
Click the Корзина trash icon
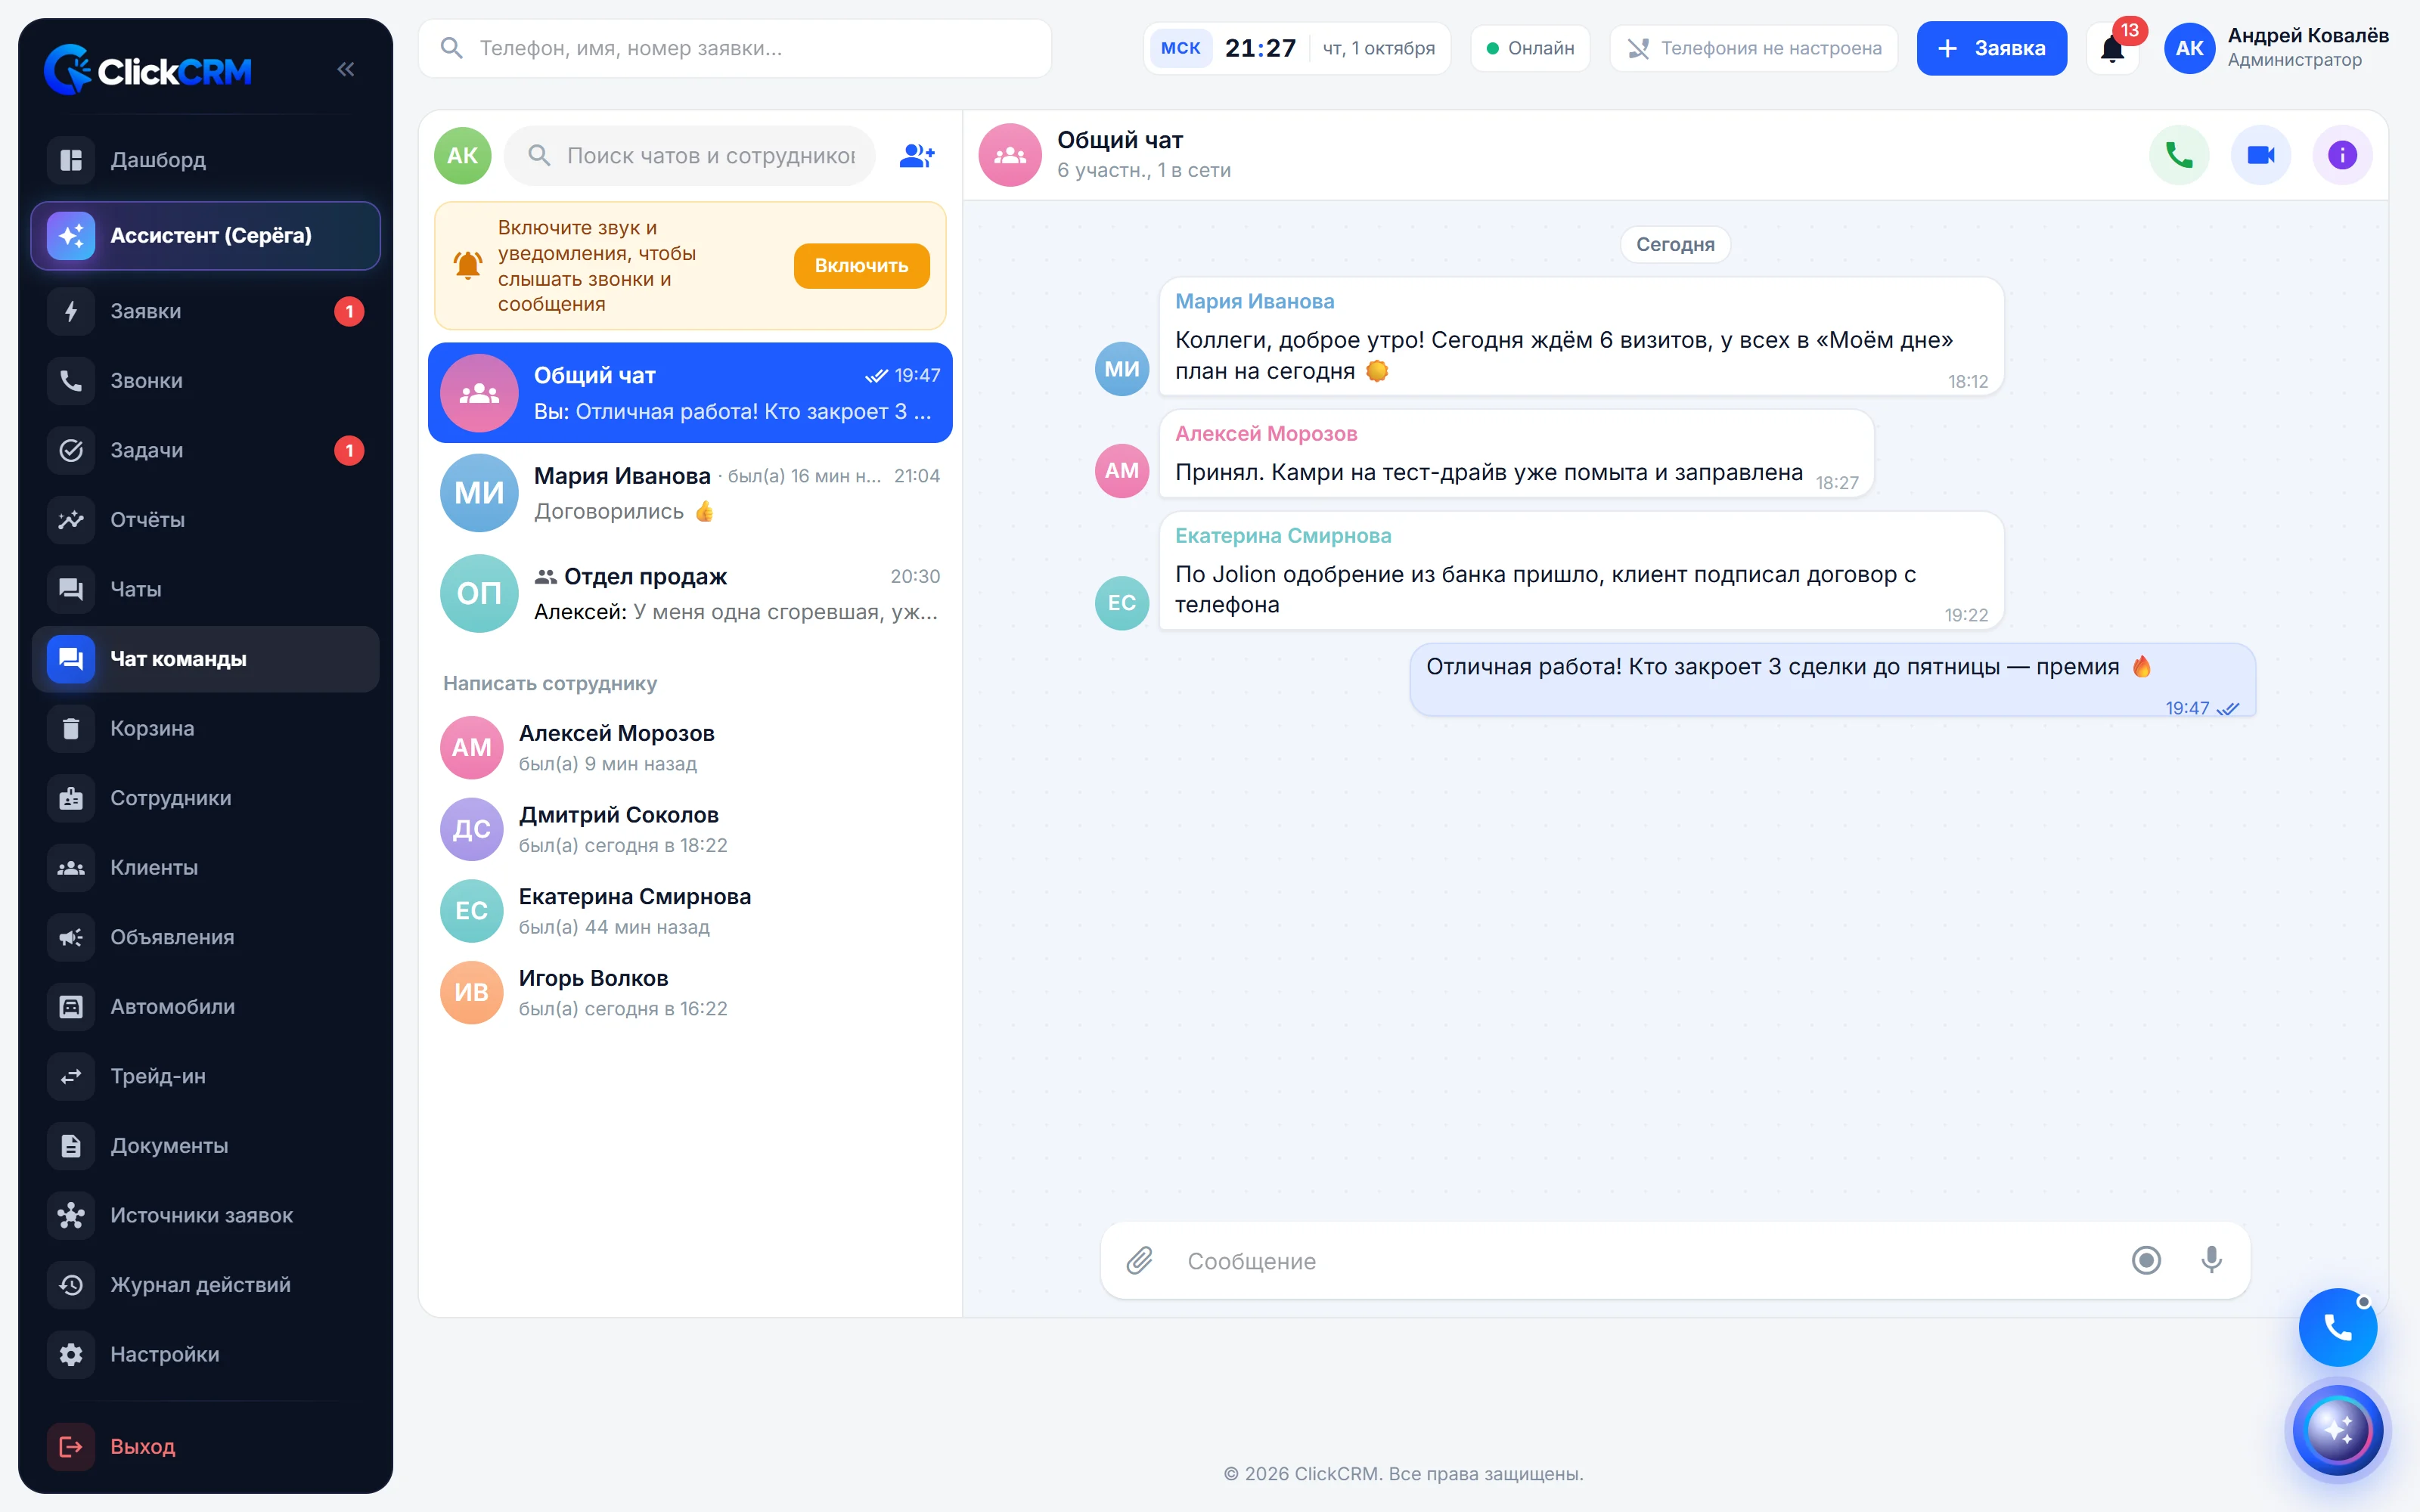pyautogui.click(x=71, y=728)
